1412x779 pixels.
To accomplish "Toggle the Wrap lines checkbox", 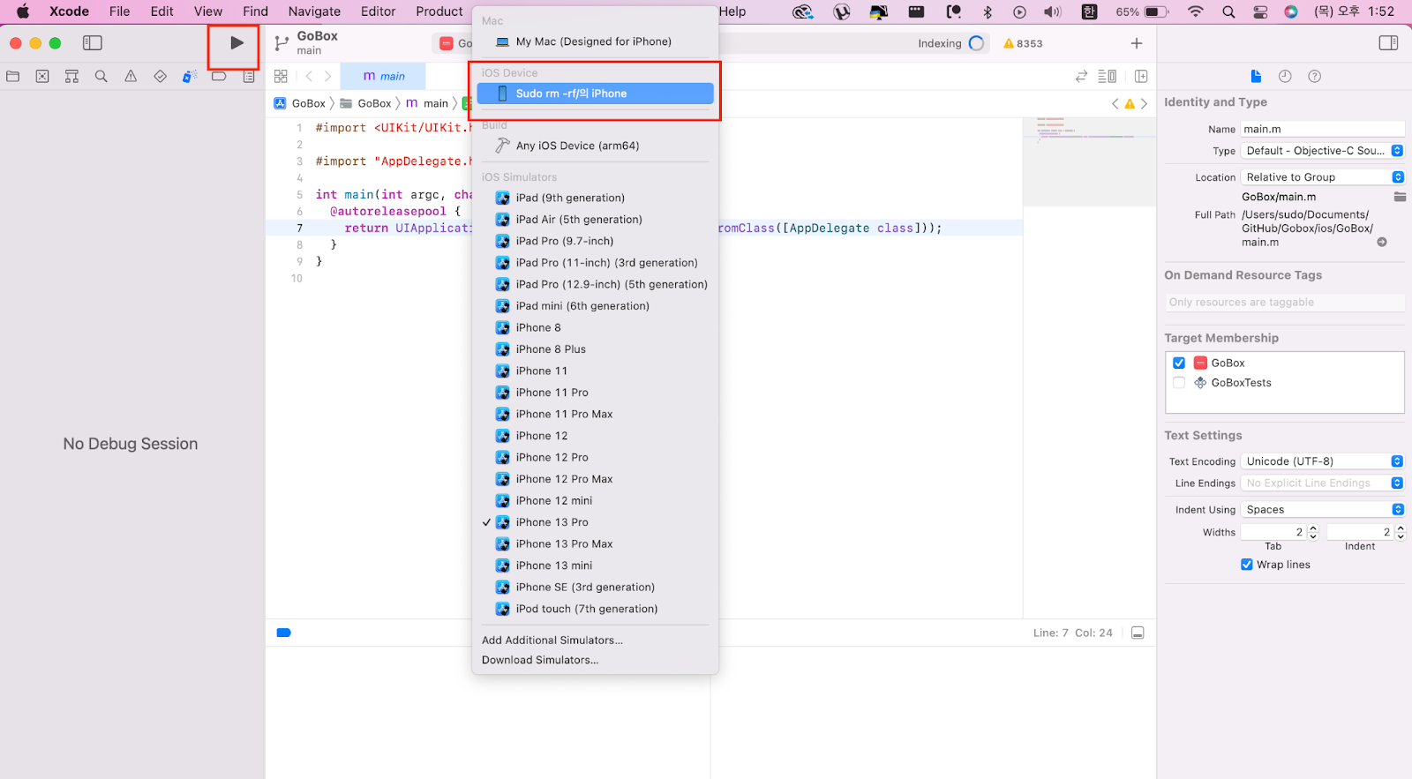I will pos(1247,565).
